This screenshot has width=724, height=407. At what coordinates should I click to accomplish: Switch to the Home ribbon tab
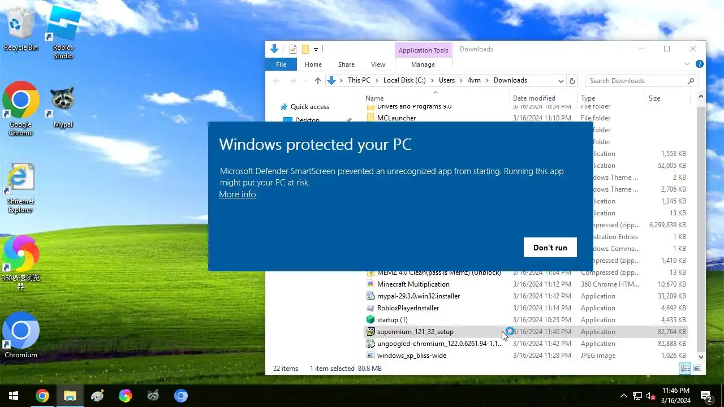(313, 64)
